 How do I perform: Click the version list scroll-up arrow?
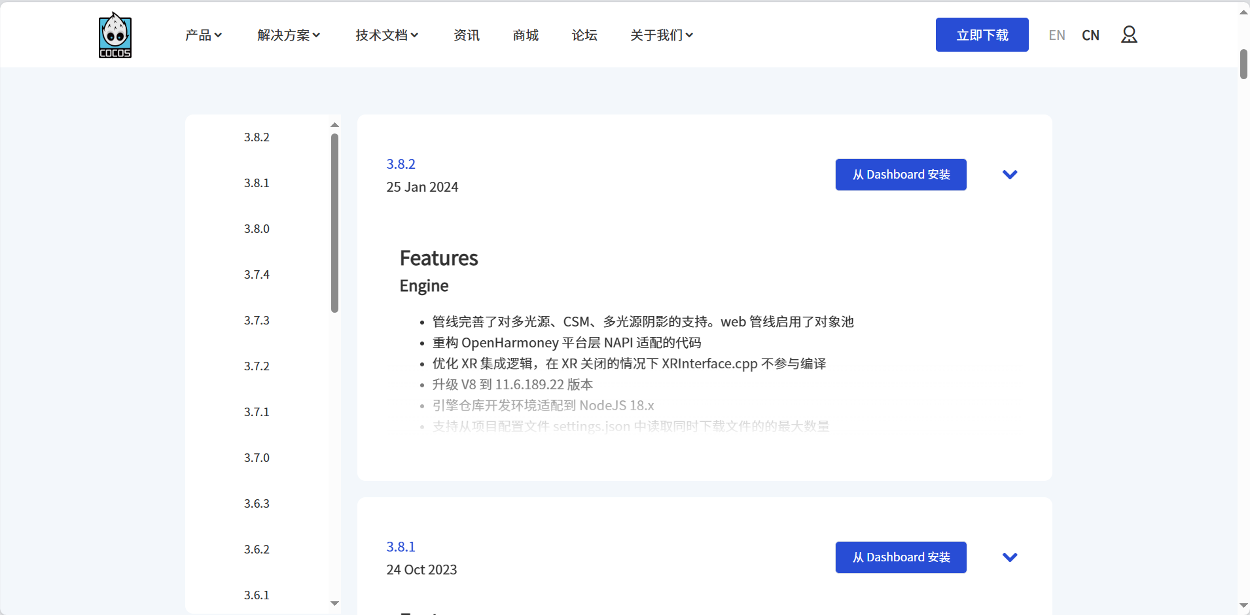(335, 124)
